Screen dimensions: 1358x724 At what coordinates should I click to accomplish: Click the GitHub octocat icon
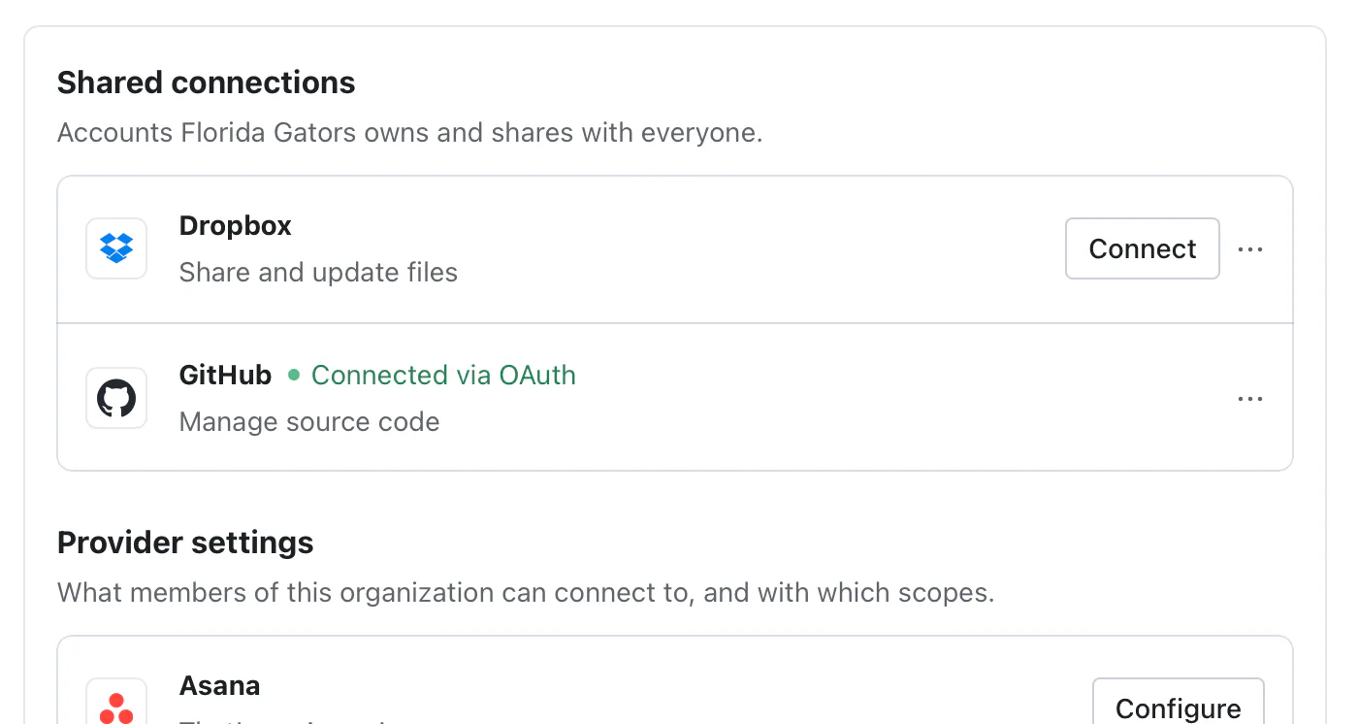(x=116, y=398)
